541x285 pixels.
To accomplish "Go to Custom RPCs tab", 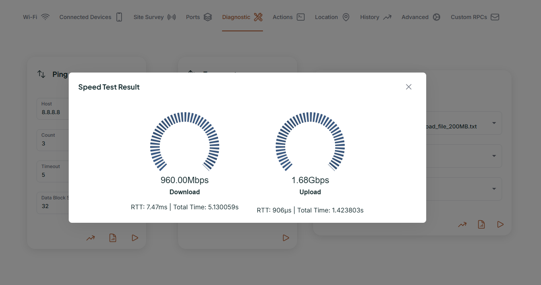I will pos(475,17).
